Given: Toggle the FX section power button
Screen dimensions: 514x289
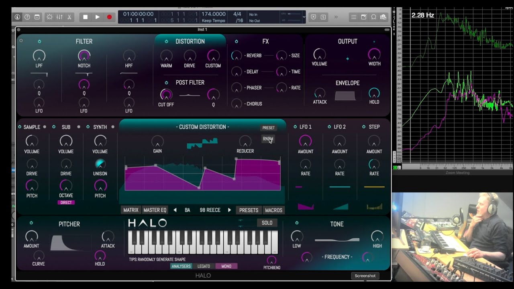Looking at the screenshot, I should coord(236,41).
